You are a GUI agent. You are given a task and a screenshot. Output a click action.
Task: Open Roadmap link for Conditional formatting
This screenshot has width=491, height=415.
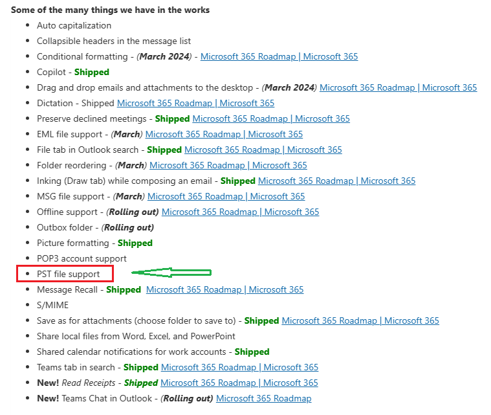pos(279,57)
